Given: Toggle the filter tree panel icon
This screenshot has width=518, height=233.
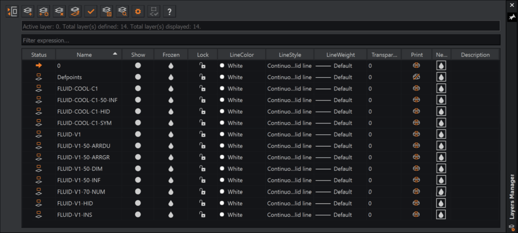Looking at the screenshot, I should pyautogui.click(x=13, y=11).
